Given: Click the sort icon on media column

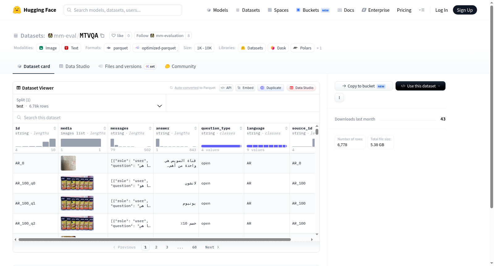Looking at the screenshot, I should (x=105, y=128).
